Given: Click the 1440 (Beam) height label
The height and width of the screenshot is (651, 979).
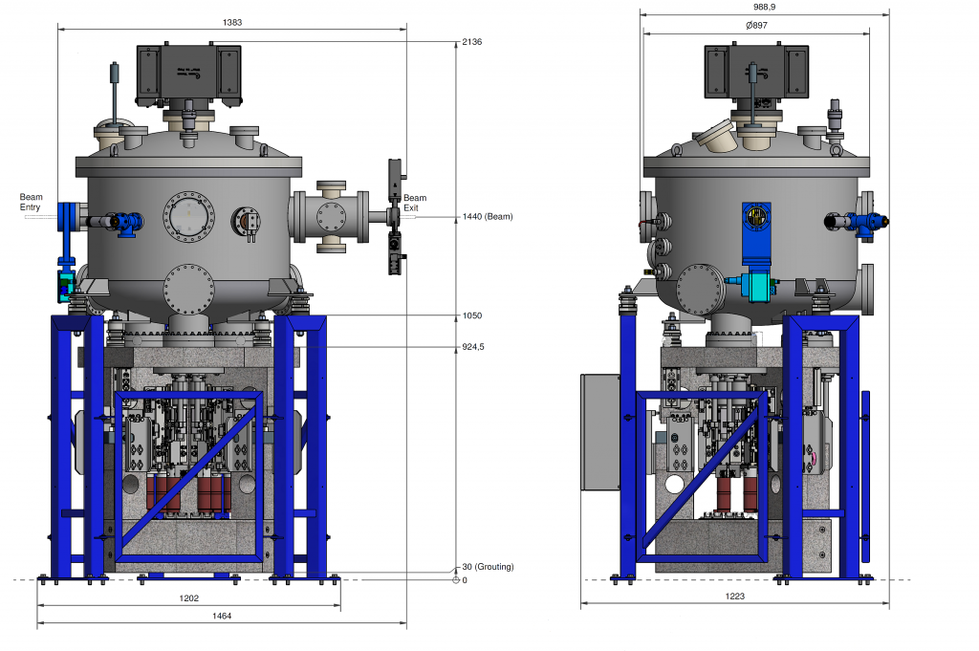Looking at the screenshot, I should [x=487, y=217].
